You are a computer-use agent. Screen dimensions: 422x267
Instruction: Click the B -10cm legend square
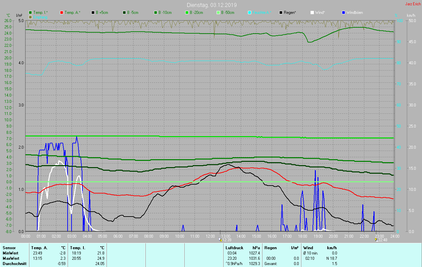coord(156,13)
